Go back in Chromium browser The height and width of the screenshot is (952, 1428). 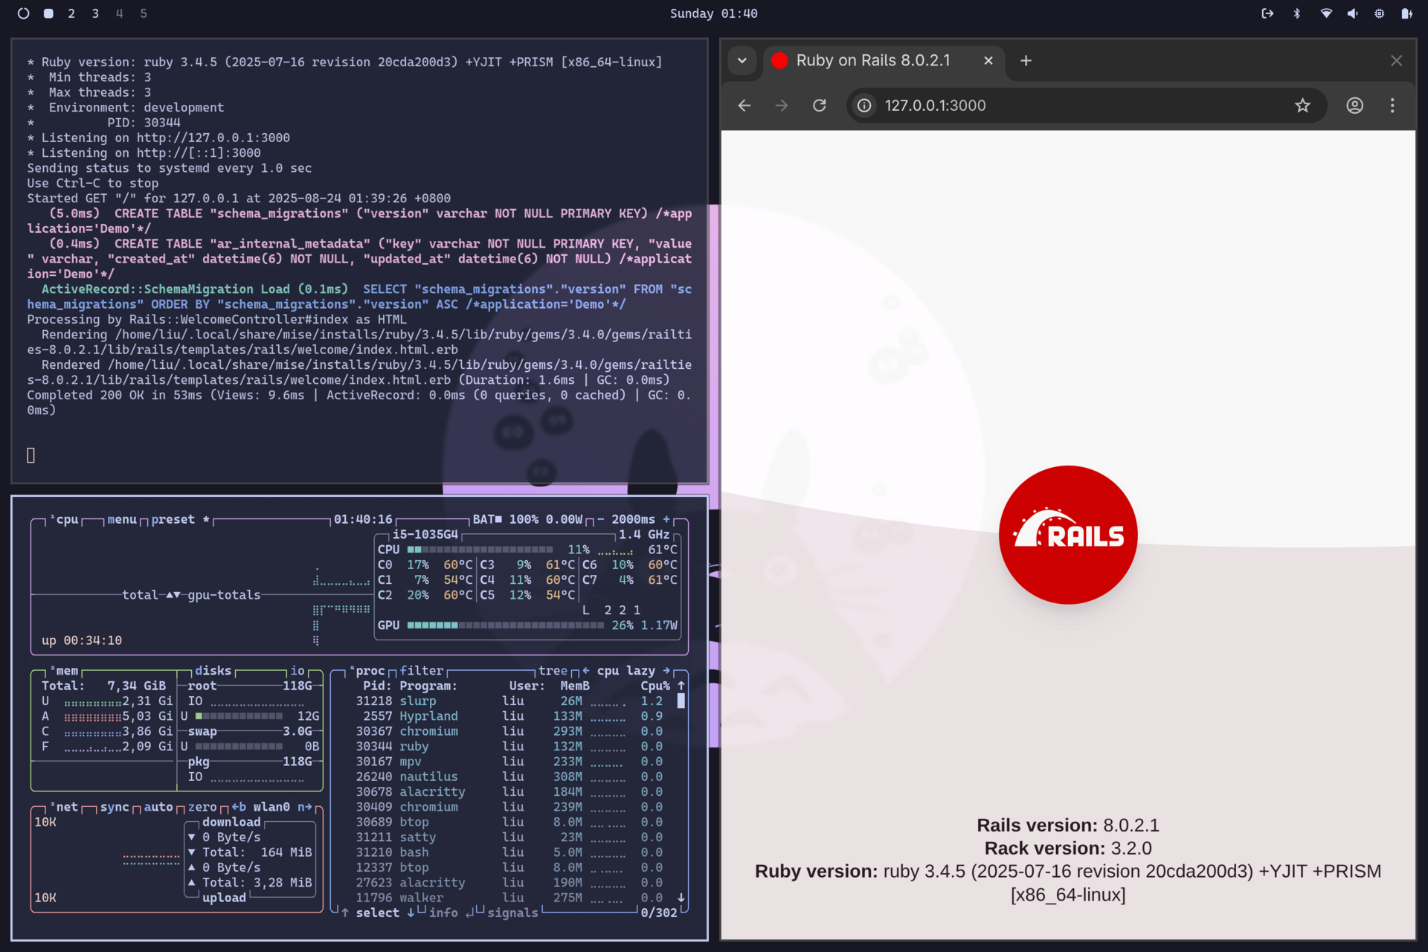coord(744,106)
